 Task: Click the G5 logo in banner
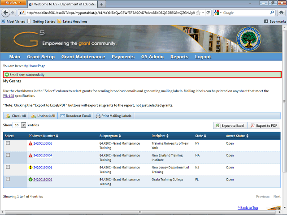pyautogui.click(x=29, y=39)
